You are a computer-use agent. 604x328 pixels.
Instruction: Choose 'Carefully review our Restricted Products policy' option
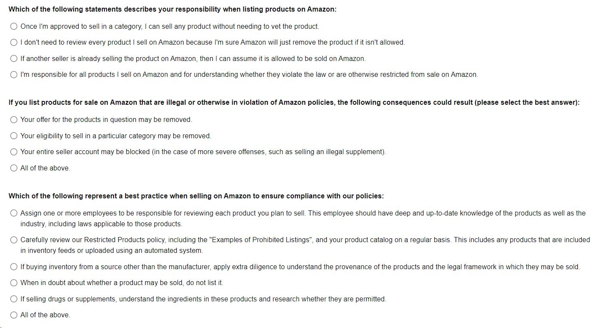pyautogui.click(x=14, y=240)
